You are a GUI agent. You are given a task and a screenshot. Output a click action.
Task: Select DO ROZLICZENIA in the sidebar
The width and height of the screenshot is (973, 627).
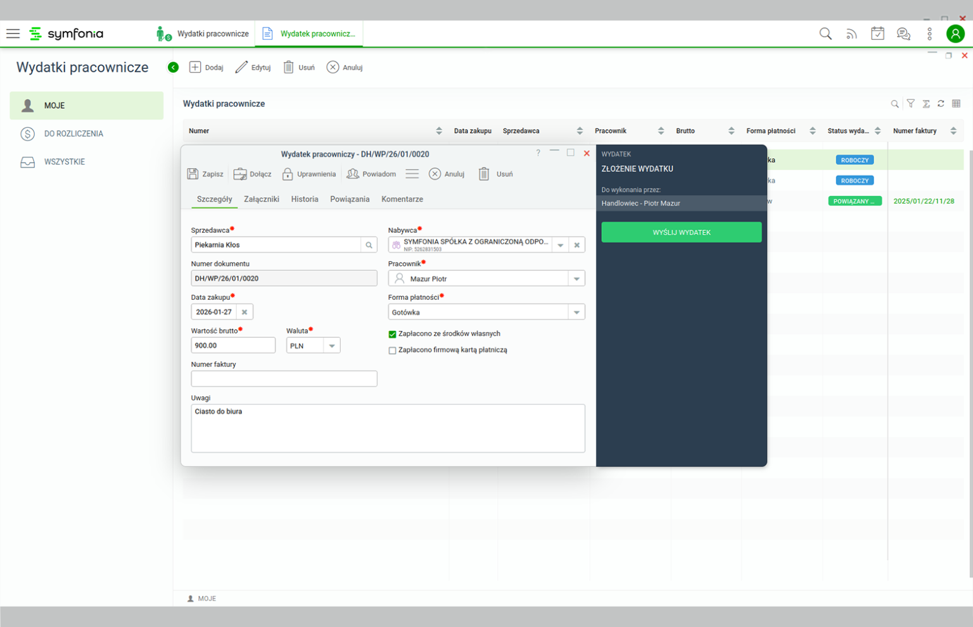coord(86,133)
